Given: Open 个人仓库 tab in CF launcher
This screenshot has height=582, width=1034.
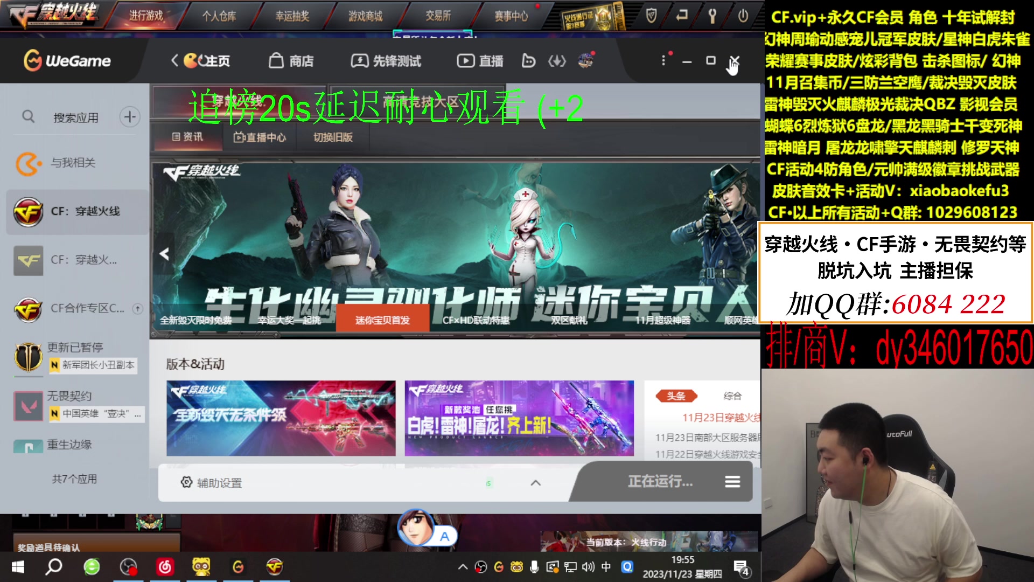Looking at the screenshot, I should point(219,16).
